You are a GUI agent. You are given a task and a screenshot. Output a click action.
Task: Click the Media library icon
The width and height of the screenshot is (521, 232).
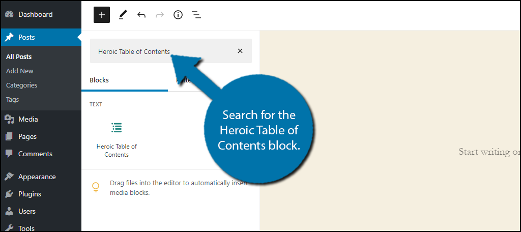tap(9, 119)
